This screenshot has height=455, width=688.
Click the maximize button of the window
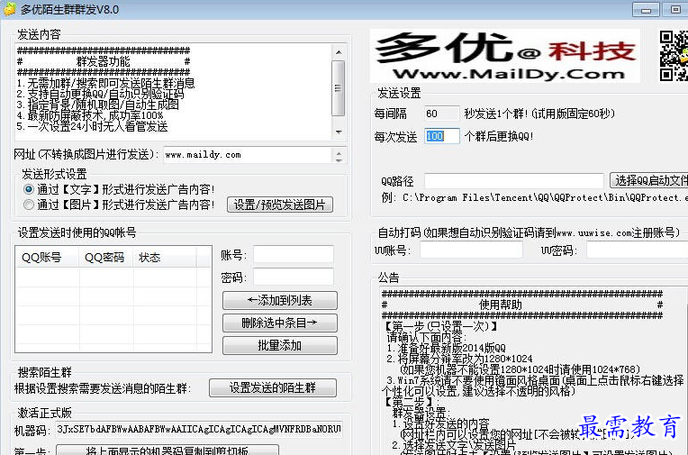point(674,9)
